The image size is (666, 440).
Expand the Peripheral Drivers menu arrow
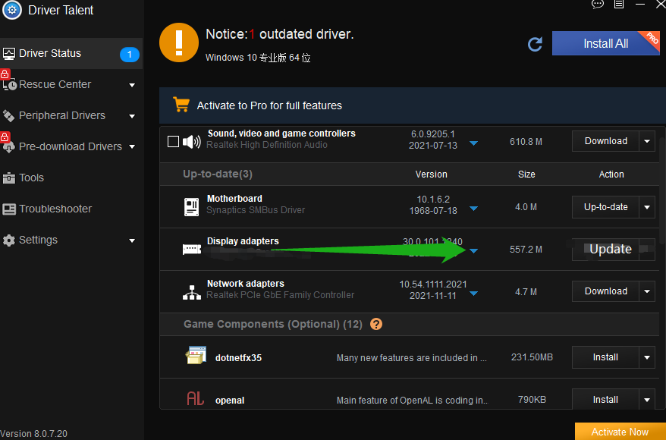(132, 116)
